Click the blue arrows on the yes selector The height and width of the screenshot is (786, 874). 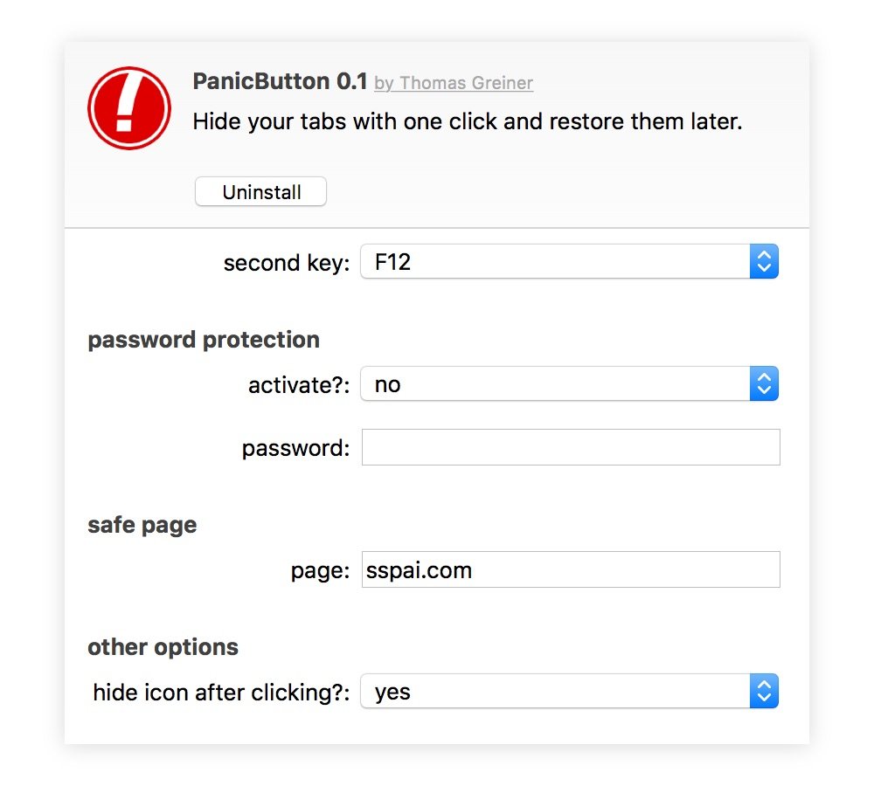click(x=764, y=692)
